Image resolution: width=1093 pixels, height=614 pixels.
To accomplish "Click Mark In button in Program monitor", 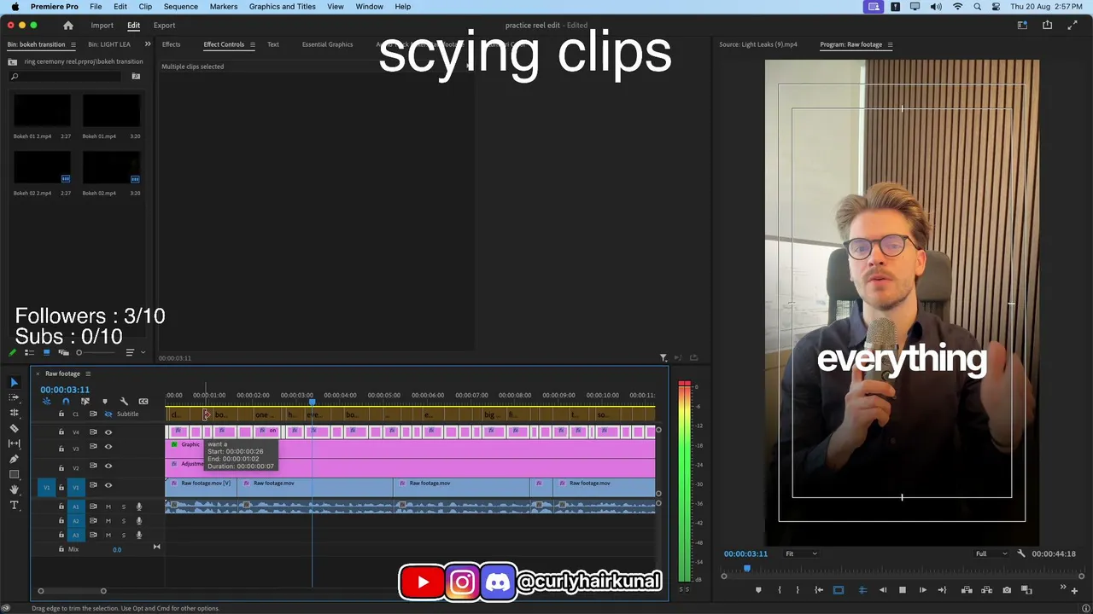I will (x=779, y=590).
